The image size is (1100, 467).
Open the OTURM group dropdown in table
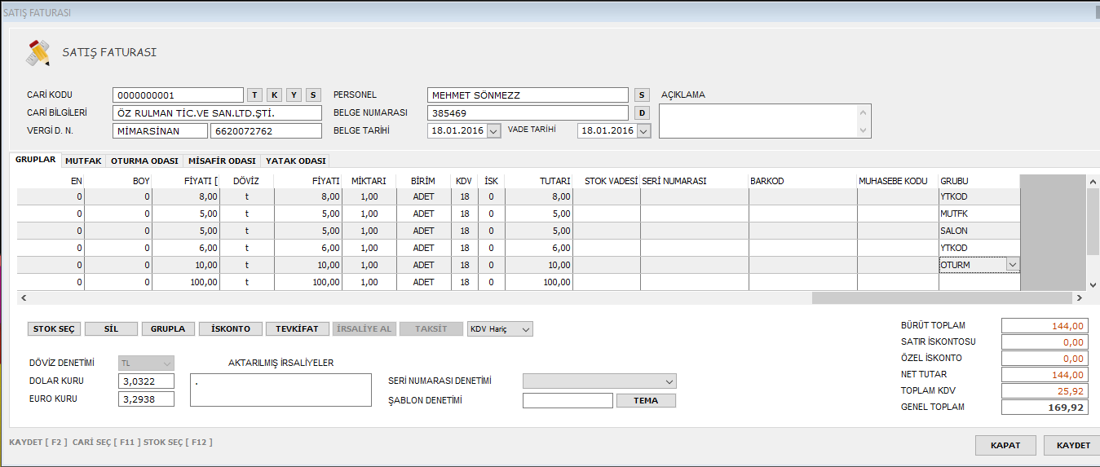tap(1012, 265)
